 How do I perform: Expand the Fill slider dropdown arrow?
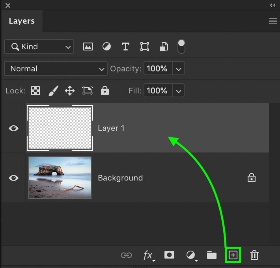click(x=179, y=91)
